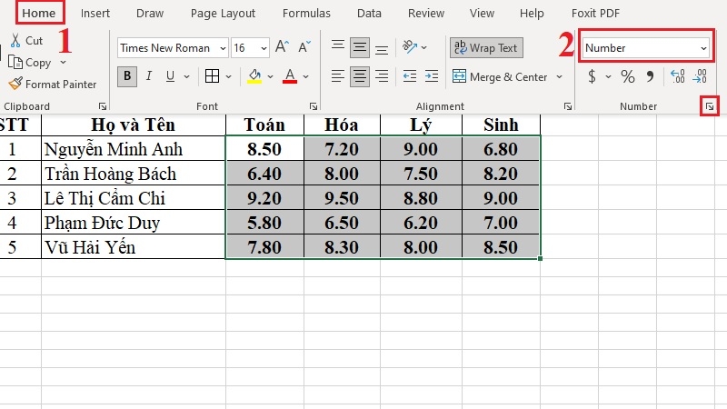Viewport: 727px width, 409px height.
Task: Open Clipboard pane dialog launcher
Action: (103, 106)
